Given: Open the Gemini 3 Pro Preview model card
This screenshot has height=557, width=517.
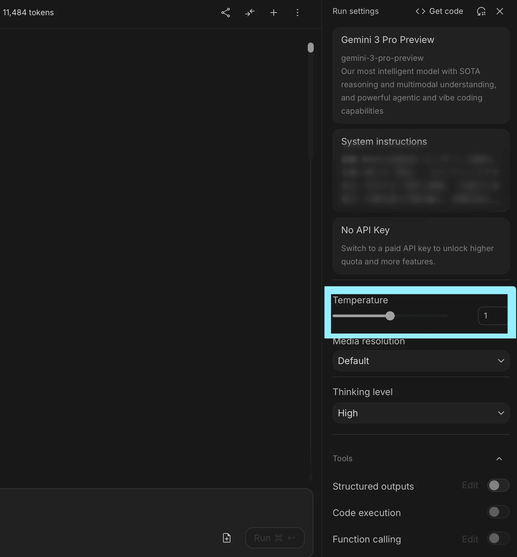Looking at the screenshot, I should [421, 75].
